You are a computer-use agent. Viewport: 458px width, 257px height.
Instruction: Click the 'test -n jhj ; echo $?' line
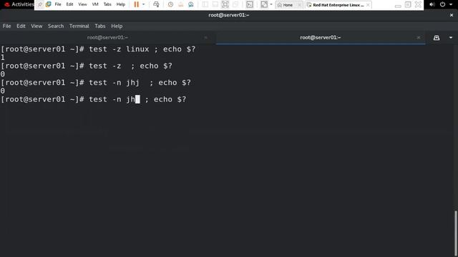click(95, 83)
